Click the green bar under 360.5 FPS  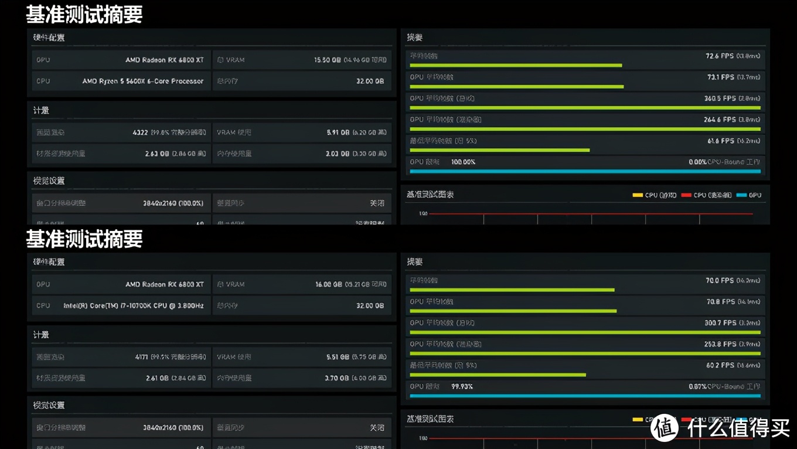pyautogui.click(x=585, y=108)
